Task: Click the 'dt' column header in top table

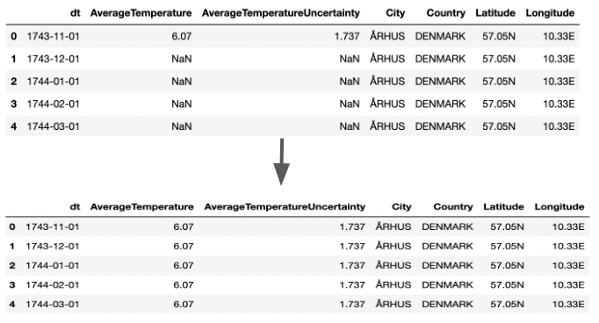Action: pos(76,13)
